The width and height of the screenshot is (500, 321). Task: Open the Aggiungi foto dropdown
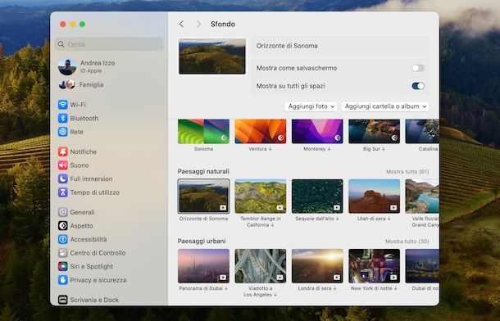[x=311, y=106]
